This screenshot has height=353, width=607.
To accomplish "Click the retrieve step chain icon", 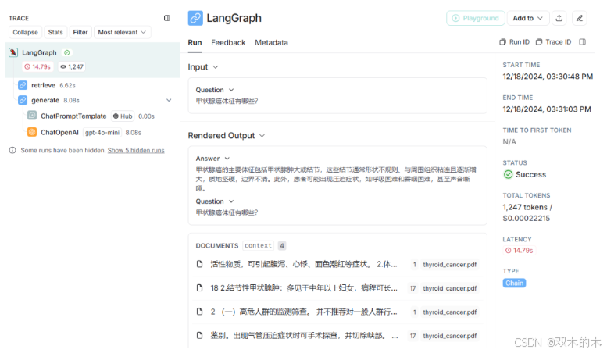I will click(23, 85).
